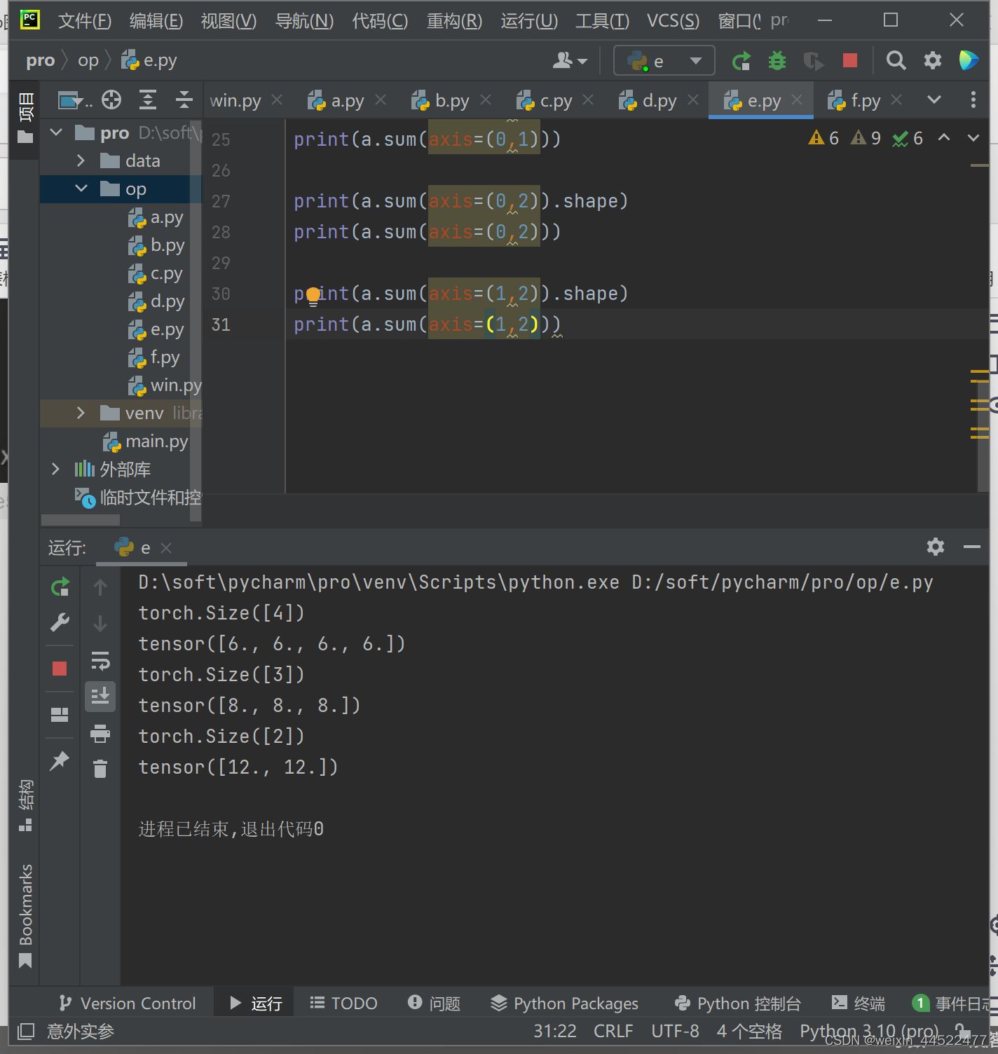Go to next highlighted error arrow
The width and height of the screenshot is (998, 1054).
pos(973,137)
